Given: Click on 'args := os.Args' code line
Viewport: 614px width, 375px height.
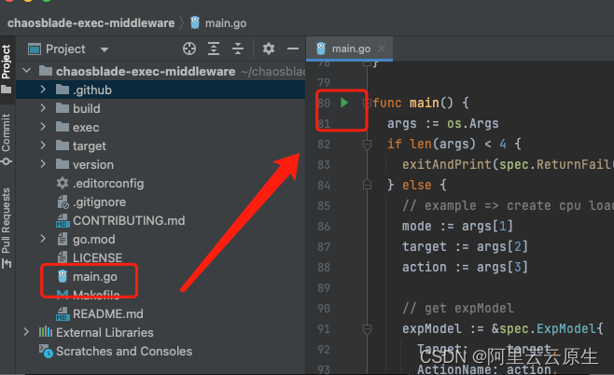Looking at the screenshot, I should (x=443, y=124).
